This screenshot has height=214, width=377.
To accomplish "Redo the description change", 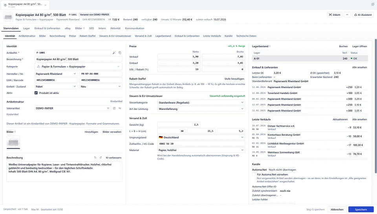I will 101,158.
